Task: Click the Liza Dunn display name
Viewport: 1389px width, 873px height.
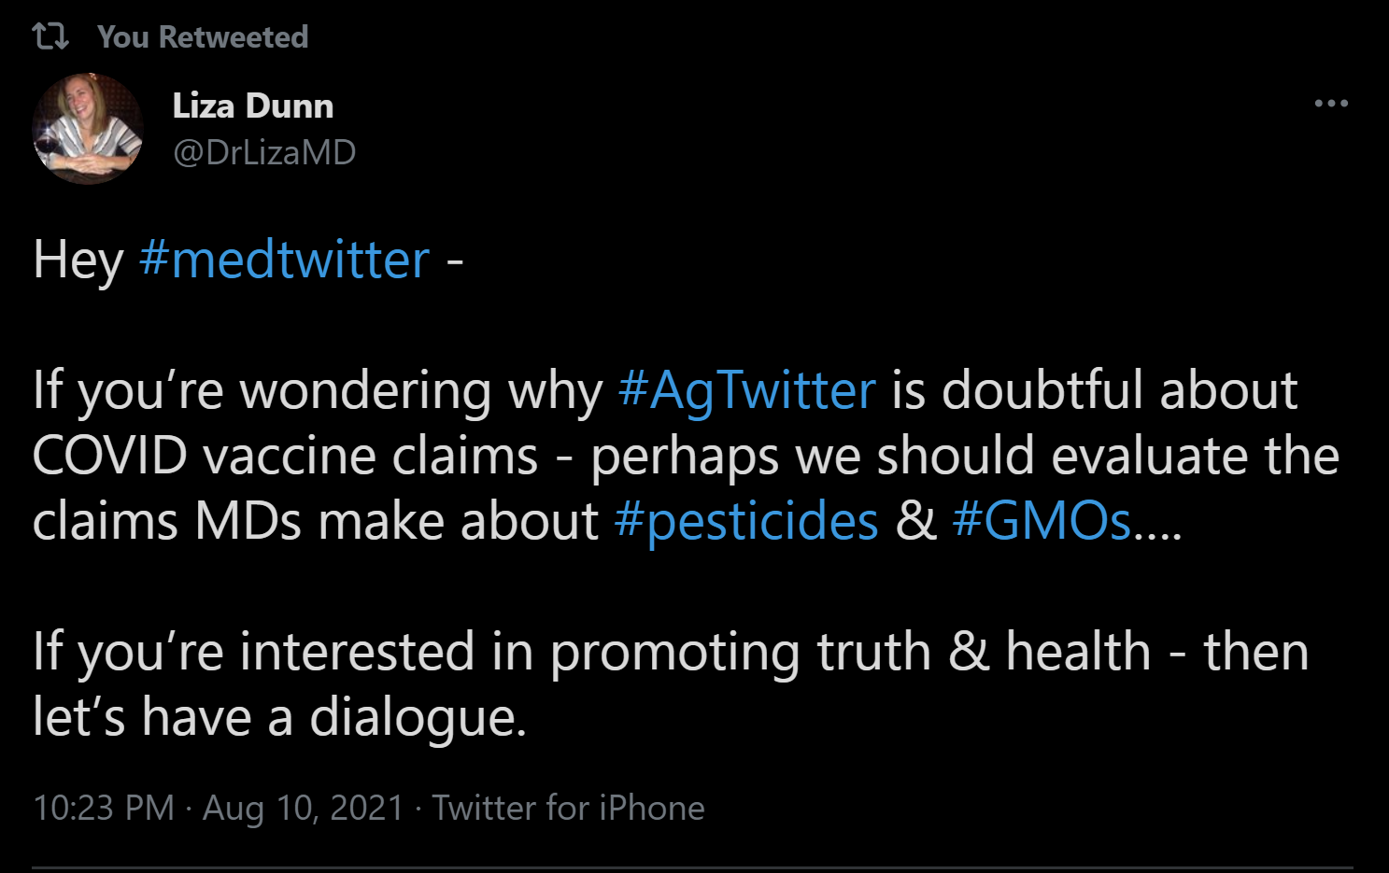Action: tap(252, 106)
